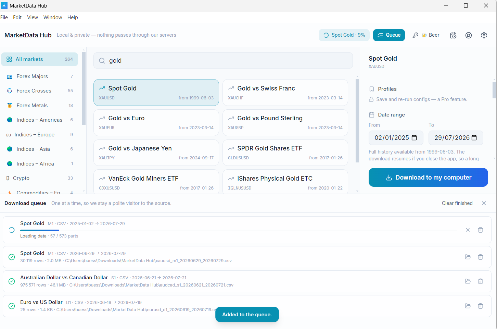
Task: Open the settings gear icon
Action: coord(484,35)
